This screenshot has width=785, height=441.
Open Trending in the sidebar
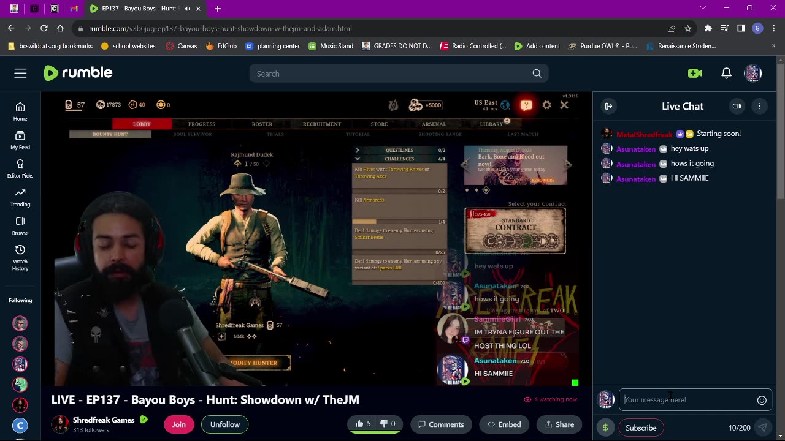pos(20,197)
